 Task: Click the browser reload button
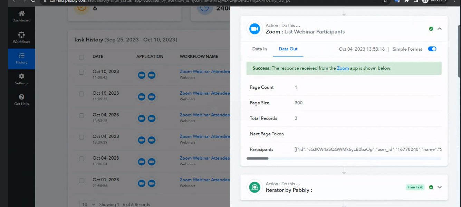33,1
